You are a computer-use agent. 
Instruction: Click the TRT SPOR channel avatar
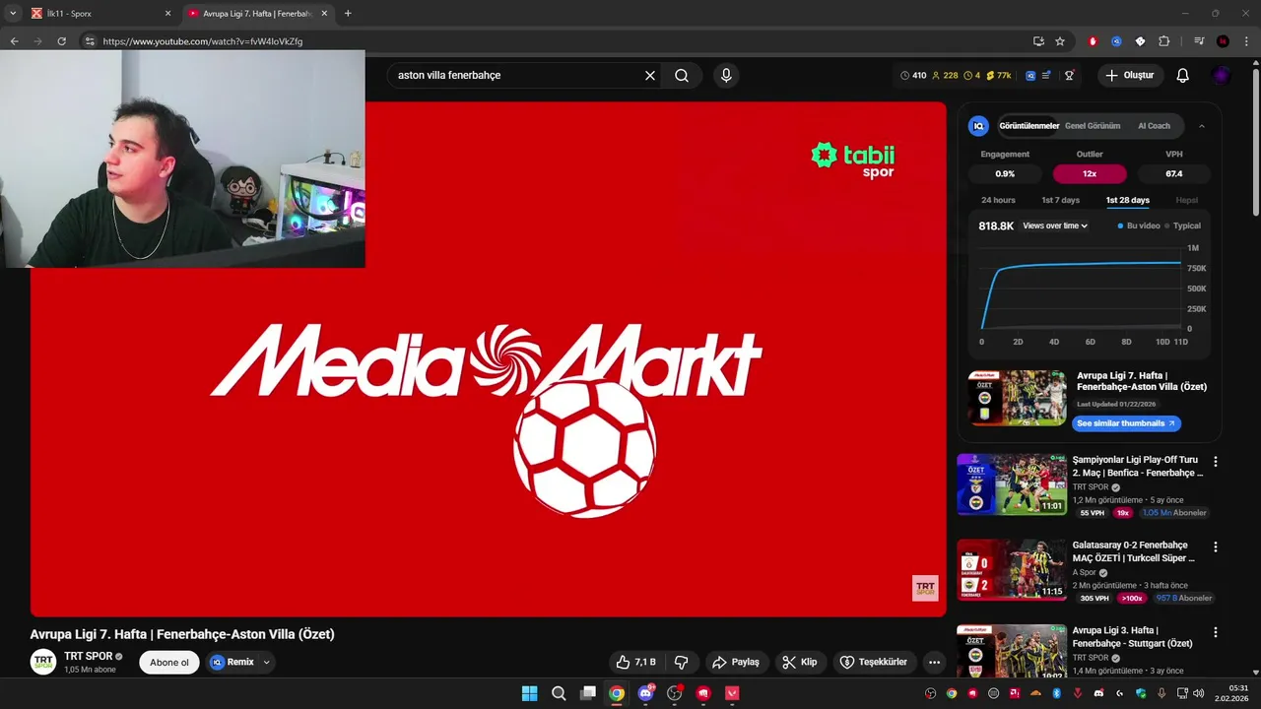(43, 662)
